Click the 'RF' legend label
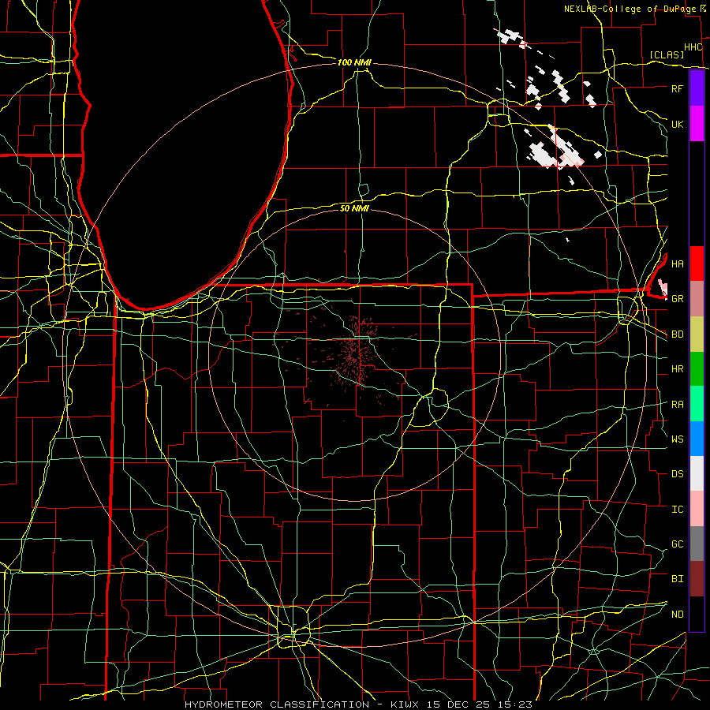 [x=678, y=88]
